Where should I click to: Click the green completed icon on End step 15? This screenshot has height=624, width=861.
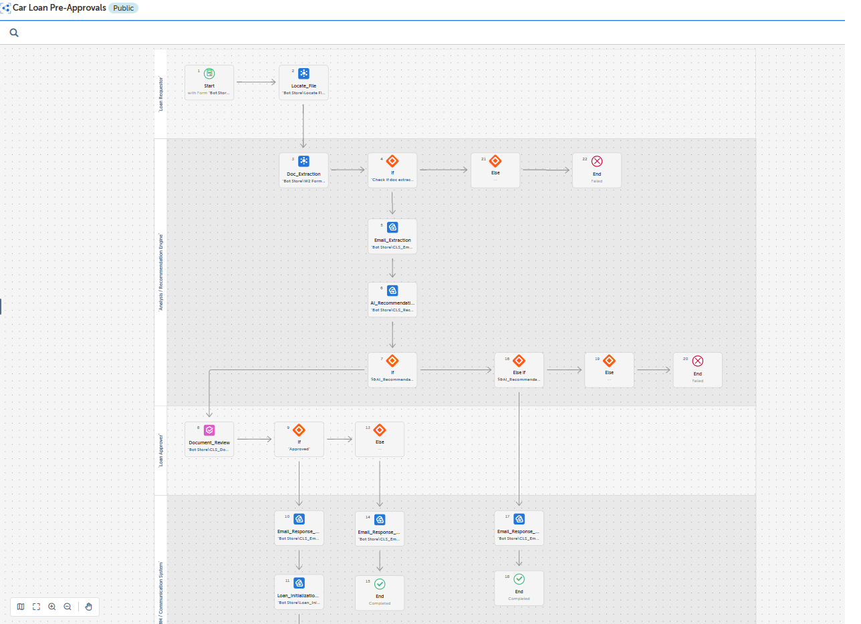(380, 584)
